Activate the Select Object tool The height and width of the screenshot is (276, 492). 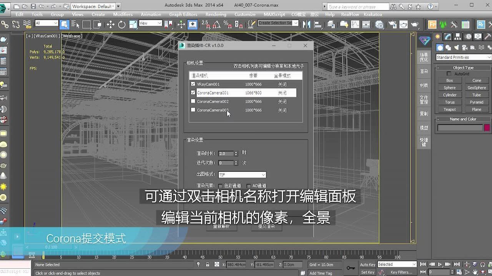pyautogui.click(x=64, y=25)
